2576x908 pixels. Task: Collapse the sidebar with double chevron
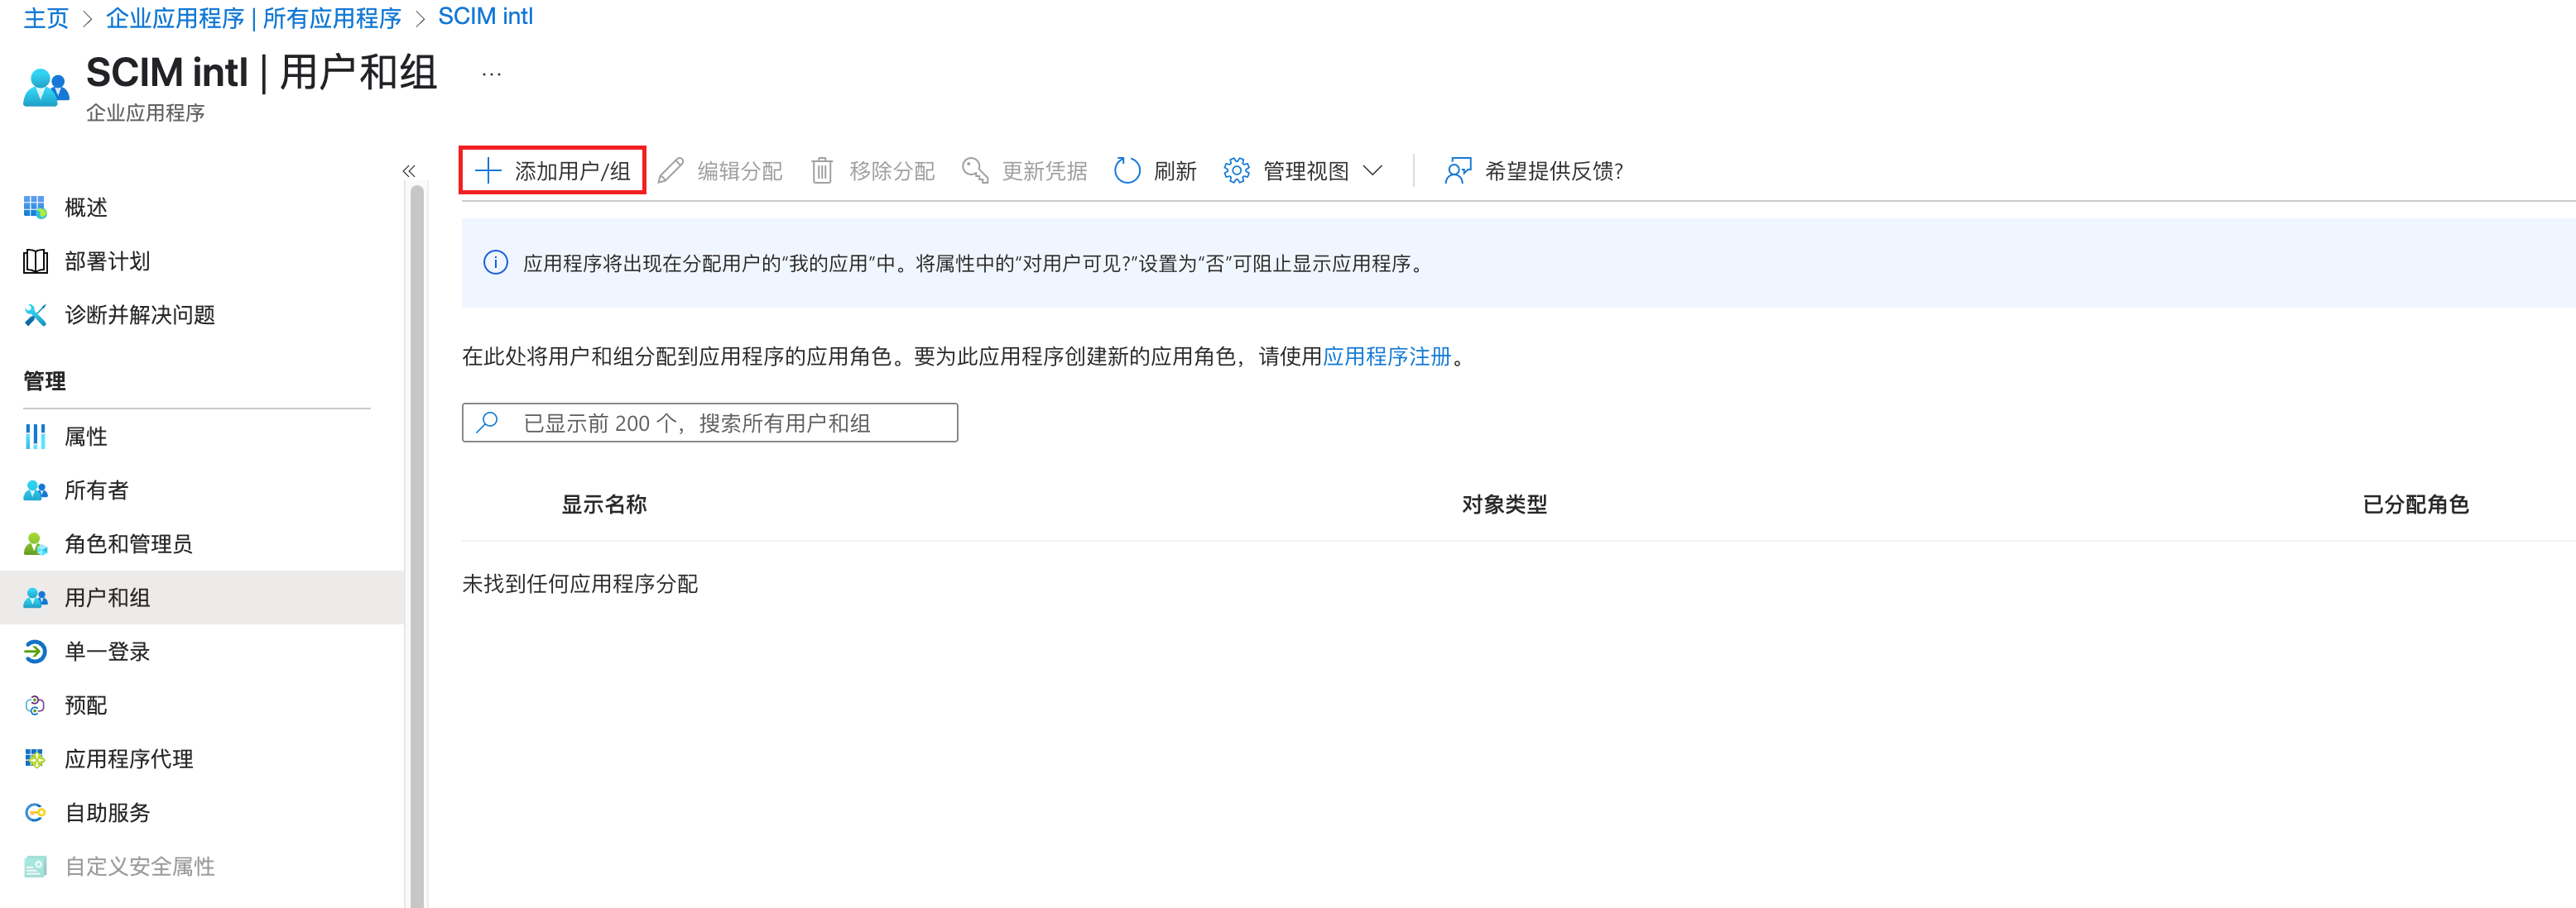point(409,171)
